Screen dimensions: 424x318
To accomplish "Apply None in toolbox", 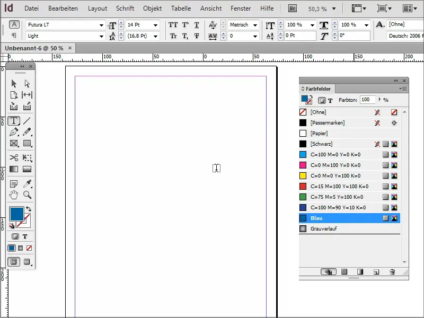I will [x=29, y=248].
